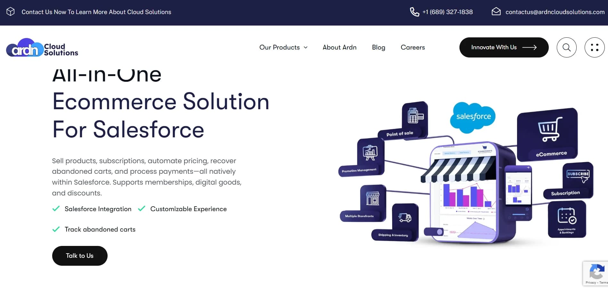The height and width of the screenshot is (290, 608).
Task: Click the Talk to Us button
Action: click(x=79, y=256)
